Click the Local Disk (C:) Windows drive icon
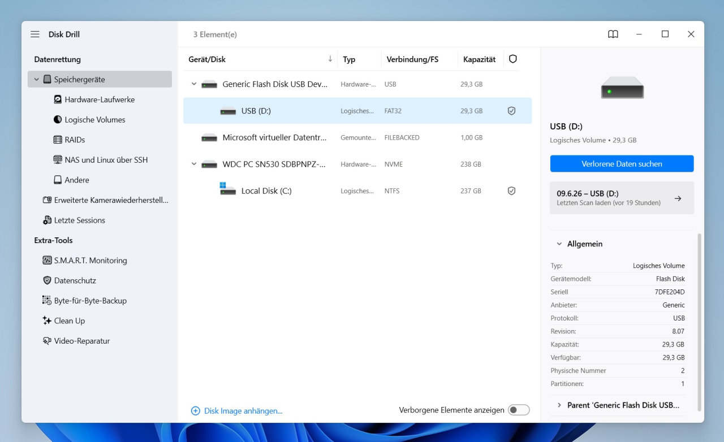This screenshot has width=724, height=442. click(227, 189)
